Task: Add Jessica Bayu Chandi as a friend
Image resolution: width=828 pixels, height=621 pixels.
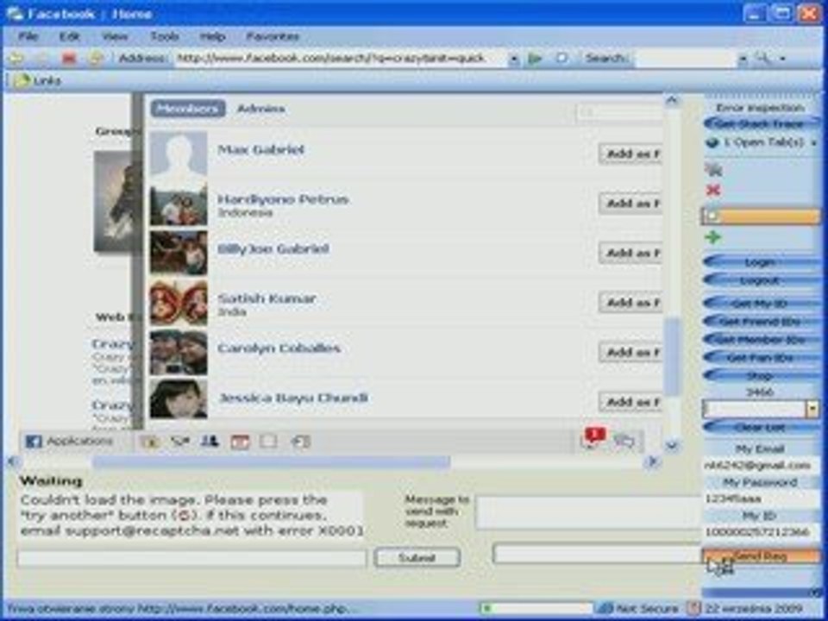Action: 630,402
